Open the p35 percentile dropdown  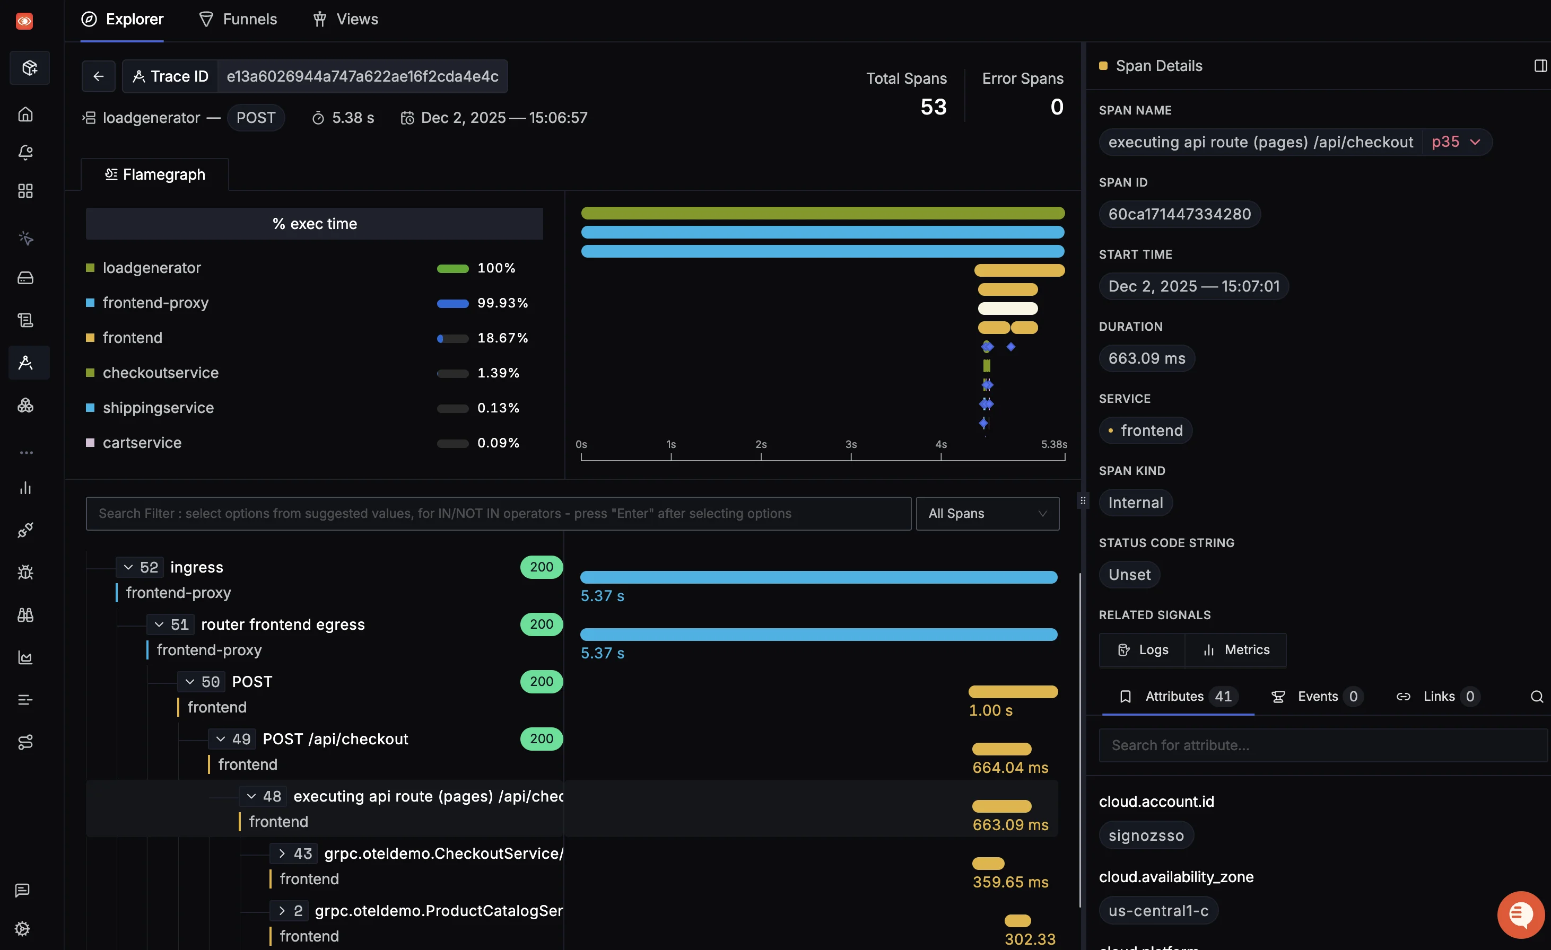[x=1456, y=142]
